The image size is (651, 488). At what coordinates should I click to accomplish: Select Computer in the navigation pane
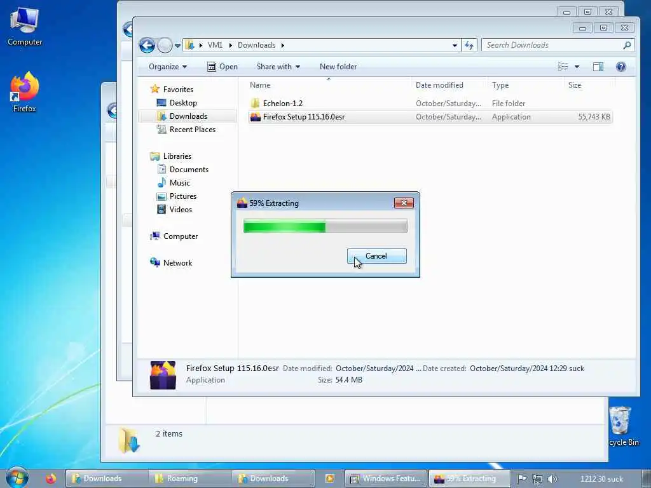coord(180,236)
